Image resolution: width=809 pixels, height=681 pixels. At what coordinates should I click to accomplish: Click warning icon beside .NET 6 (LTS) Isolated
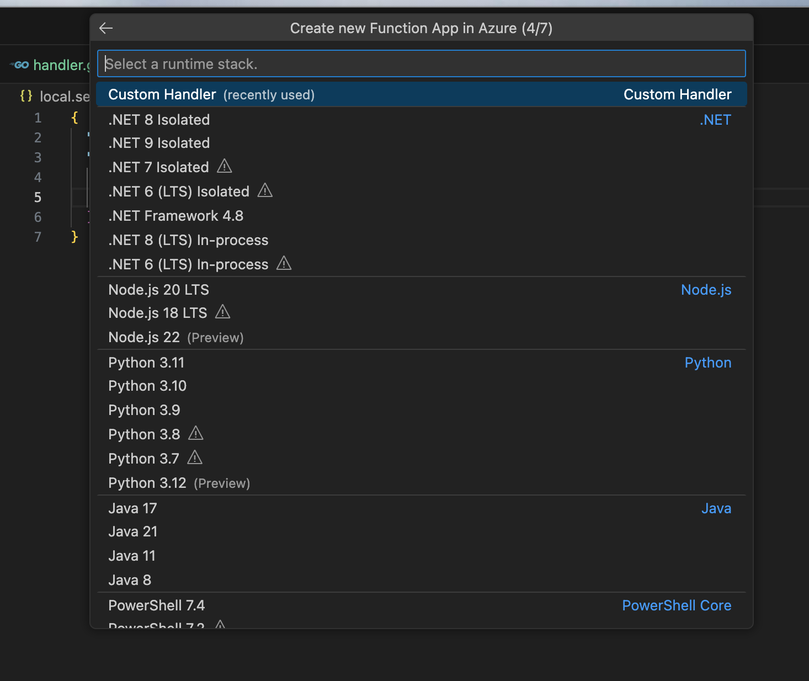[x=265, y=190]
